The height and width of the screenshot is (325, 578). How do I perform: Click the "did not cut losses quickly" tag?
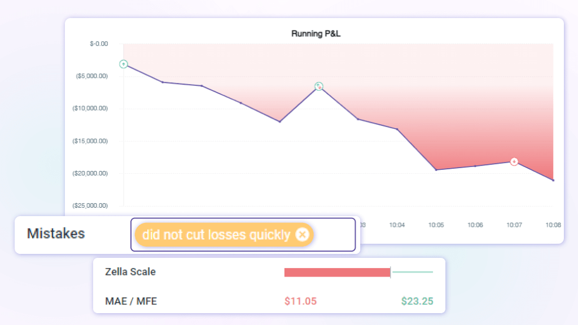coord(216,235)
